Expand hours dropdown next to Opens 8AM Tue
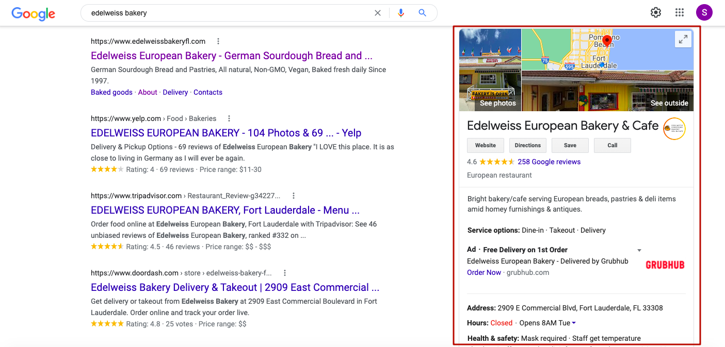Screen dimensions: 725x347 574,323
